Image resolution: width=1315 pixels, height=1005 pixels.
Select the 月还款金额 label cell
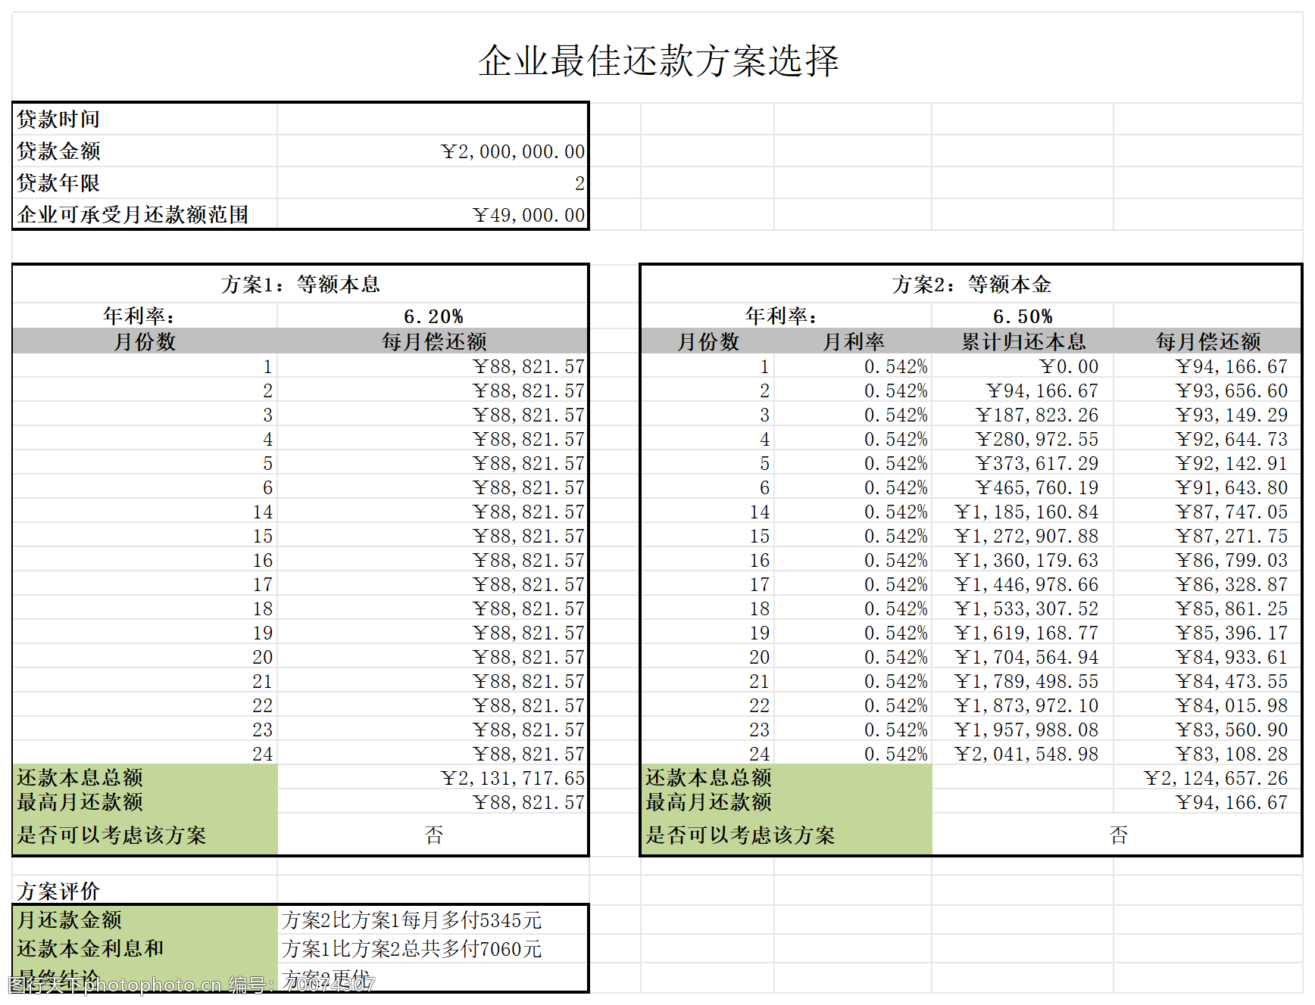coord(145,920)
